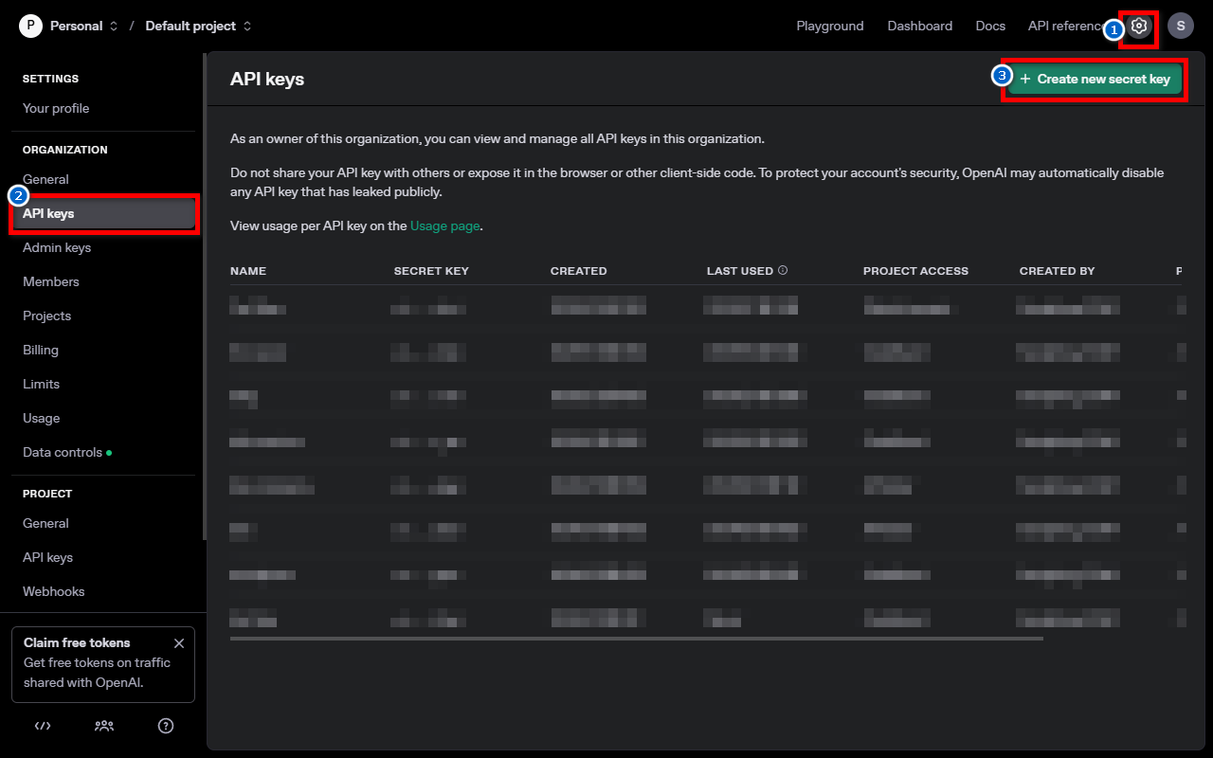This screenshot has height=758, width=1213.
Task: Open Data controls settings
Action: pos(63,452)
